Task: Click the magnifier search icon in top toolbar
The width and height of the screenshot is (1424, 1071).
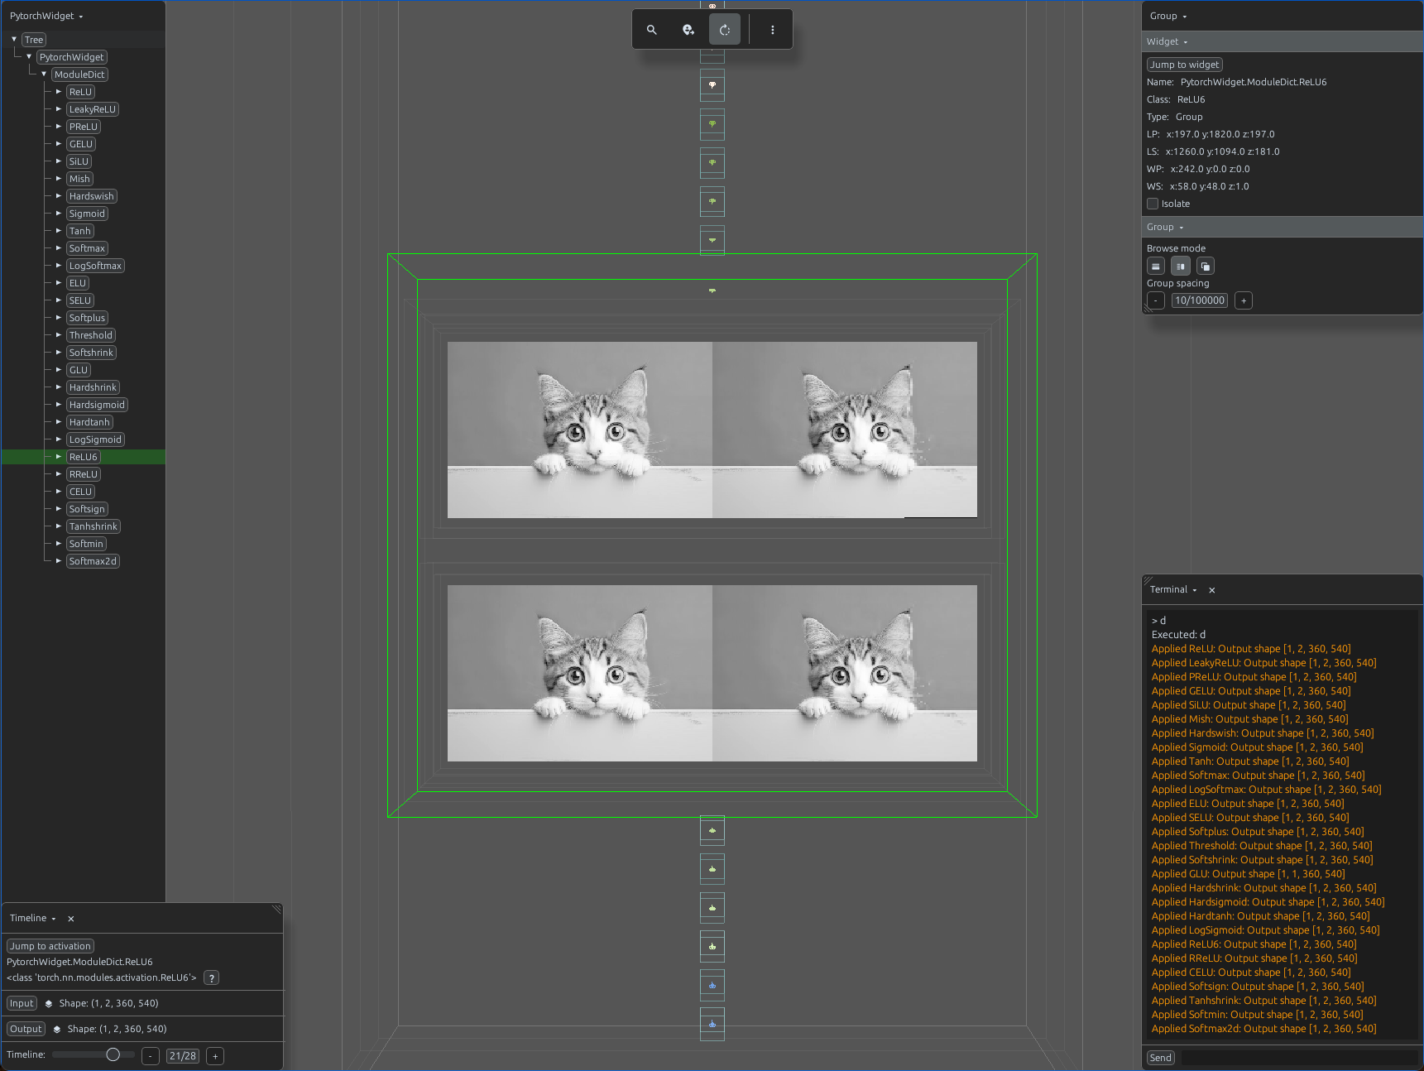Action: pyautogui.click(x=651, y=30)
